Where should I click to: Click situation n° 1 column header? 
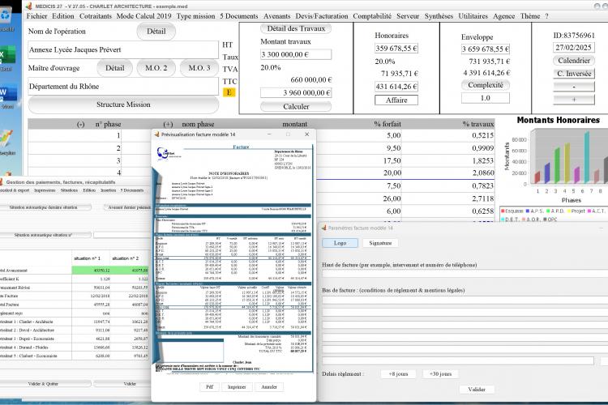[88, 258]
